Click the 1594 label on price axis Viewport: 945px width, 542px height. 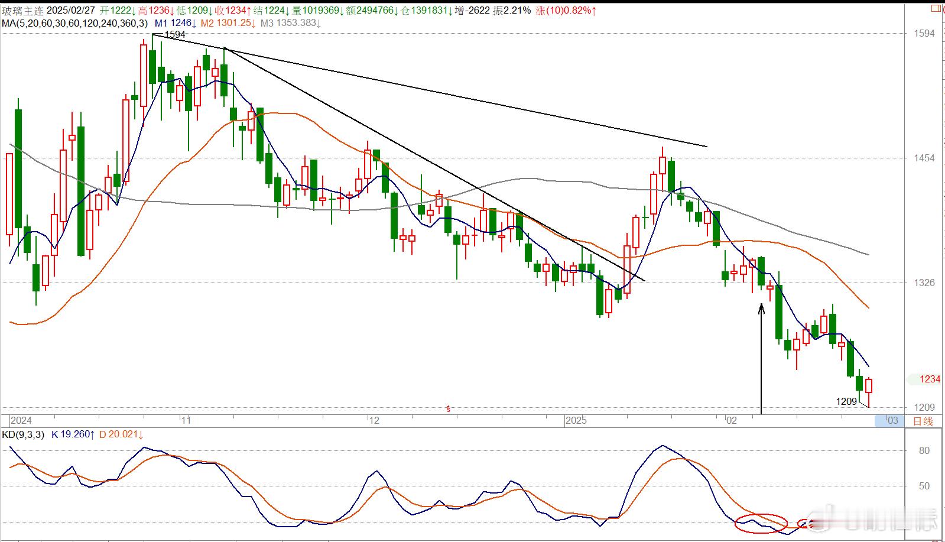pos(925,34)
